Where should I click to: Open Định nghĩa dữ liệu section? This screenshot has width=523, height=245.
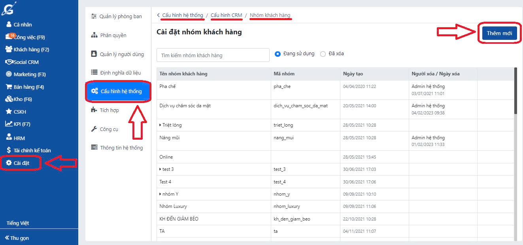click(120, 73)
